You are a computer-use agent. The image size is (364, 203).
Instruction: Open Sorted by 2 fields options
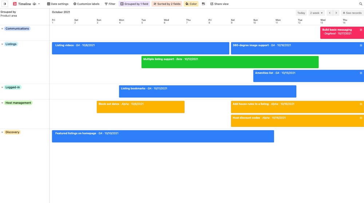(167, 4)
